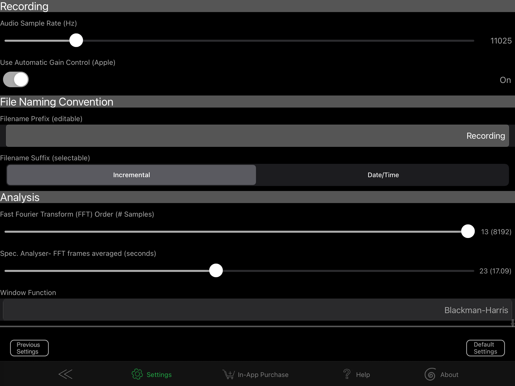
Task: Edit the Filename Prefix text field
Action: click(x=257, y=136)
